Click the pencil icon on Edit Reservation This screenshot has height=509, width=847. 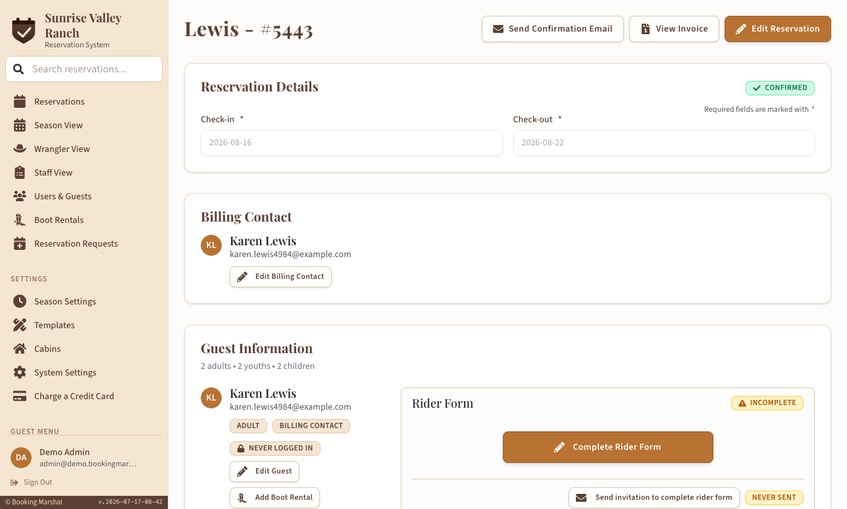[741, 29]
